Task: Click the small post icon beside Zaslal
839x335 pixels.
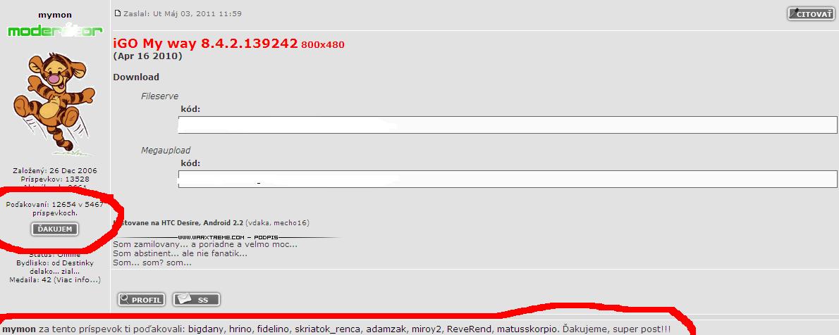Action: point(117,14)
